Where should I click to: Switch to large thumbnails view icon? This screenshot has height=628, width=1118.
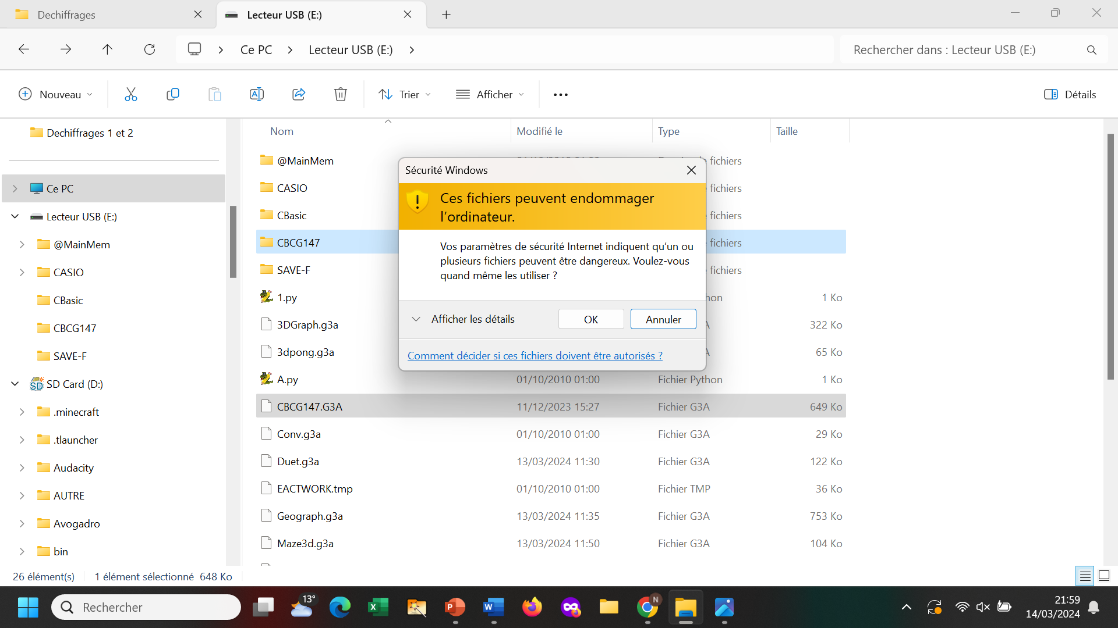1104,576
